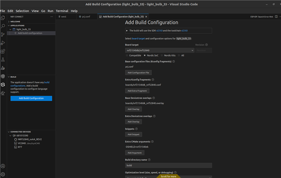Expand the SDK and toolchain info triangle

127,31
